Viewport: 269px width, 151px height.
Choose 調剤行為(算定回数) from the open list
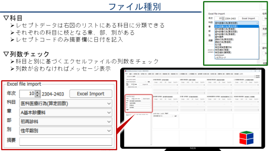224,39
